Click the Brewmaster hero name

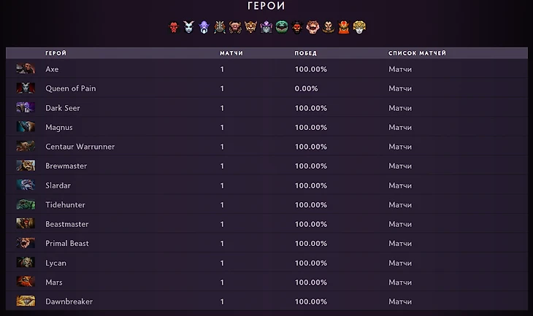[x=66, y=166]
